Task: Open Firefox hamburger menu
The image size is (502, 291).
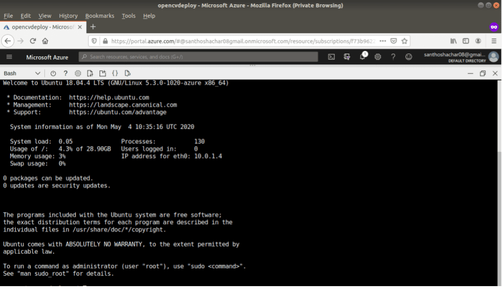Action: [494, 41]
